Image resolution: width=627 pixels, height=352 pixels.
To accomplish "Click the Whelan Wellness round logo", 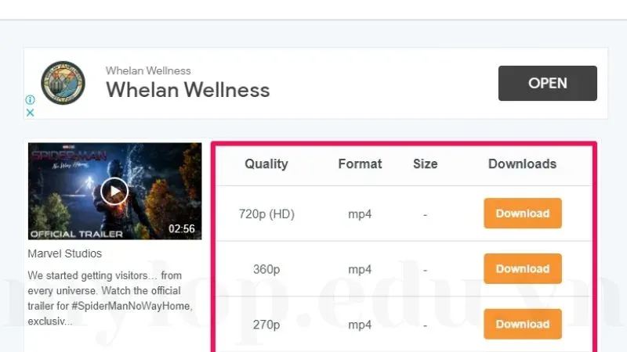I will pyautogui.click(x=63, y=83).
